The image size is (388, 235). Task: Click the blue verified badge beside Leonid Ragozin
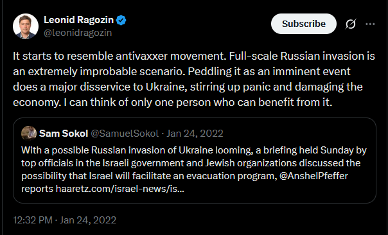(121, 20)
